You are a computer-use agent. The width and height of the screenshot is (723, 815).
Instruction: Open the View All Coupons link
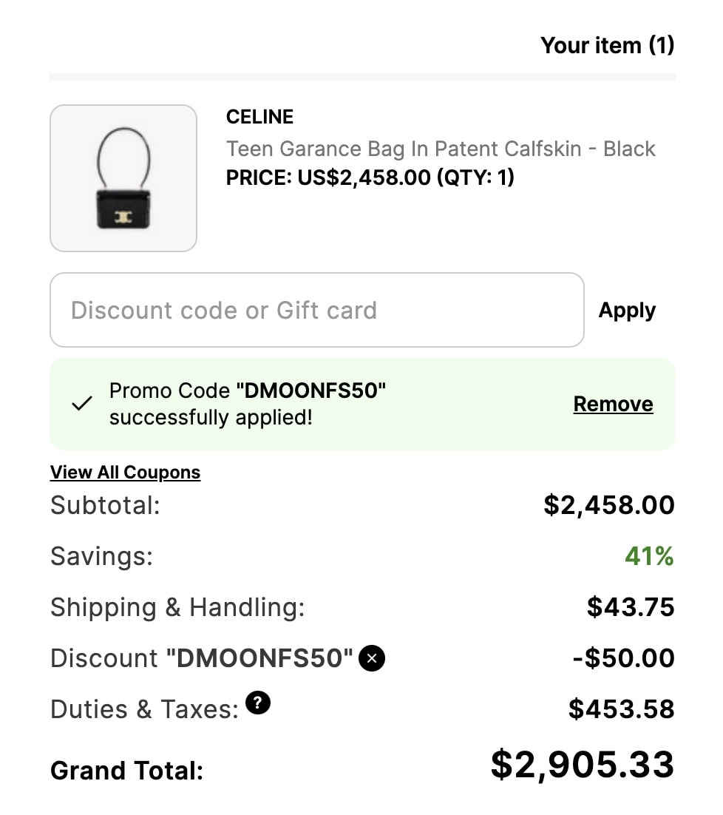point(125,472)
